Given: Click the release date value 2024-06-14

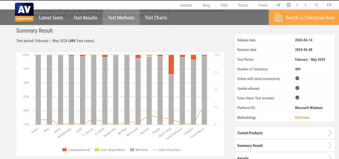Looking at the screenshot, I should (x=304, y=40).
